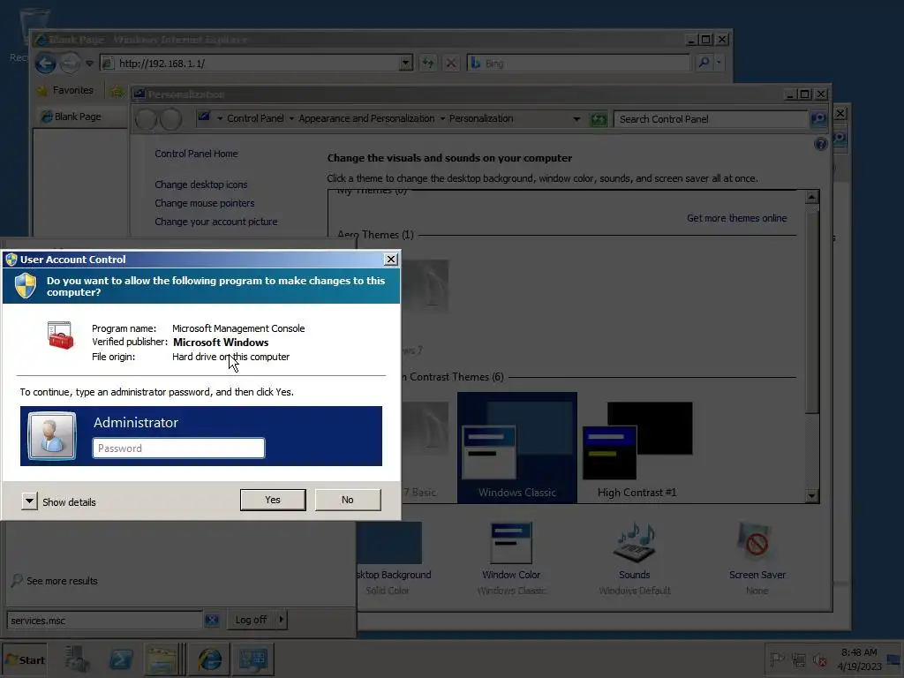This screenshot has width=904, height=678.
Task: Click Log off button in Start menu
Action: pos(251,620)
